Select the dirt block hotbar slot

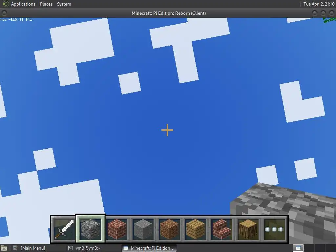(169, 229)
